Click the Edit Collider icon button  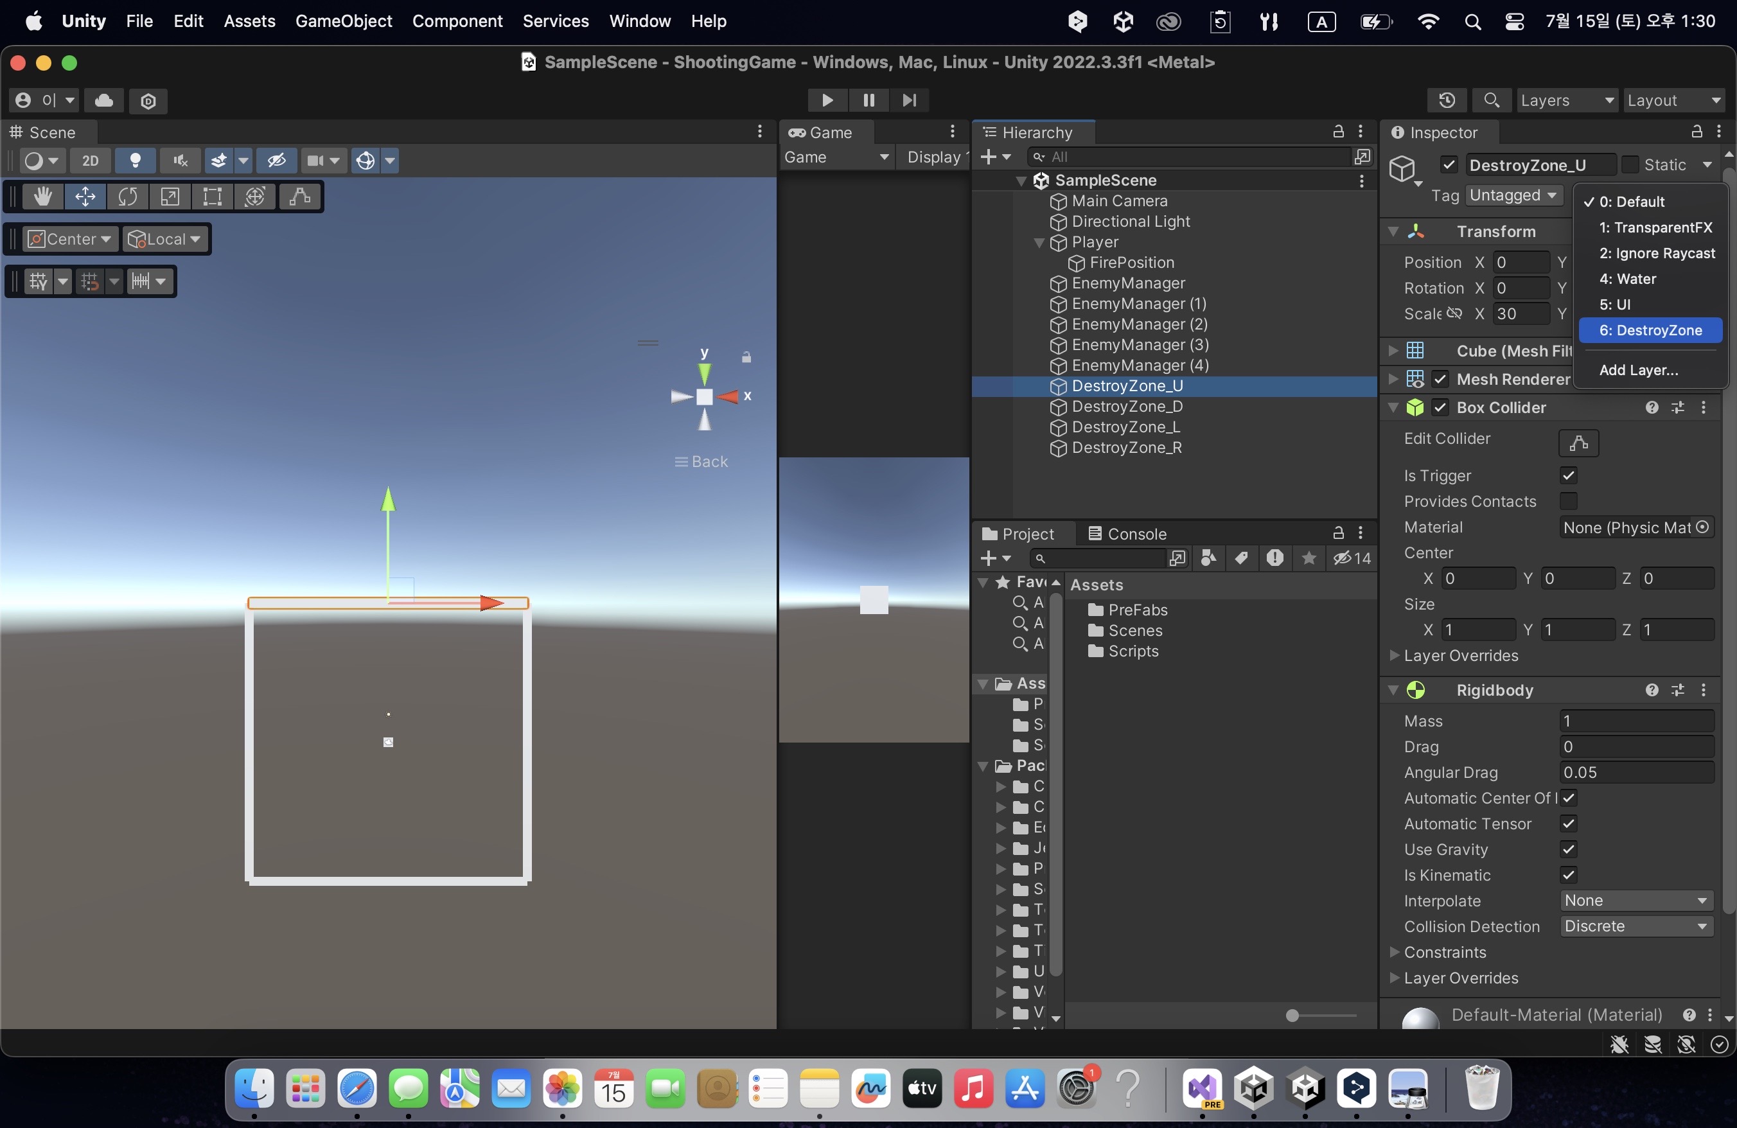pyautogui.click(x=1578, y=442)
